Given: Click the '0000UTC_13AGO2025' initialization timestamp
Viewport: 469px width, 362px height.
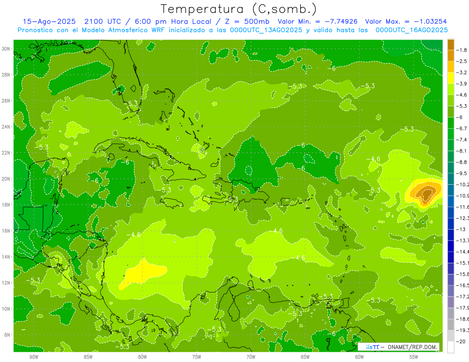Looking at the screenshot, I should click(x=265, y=30).
